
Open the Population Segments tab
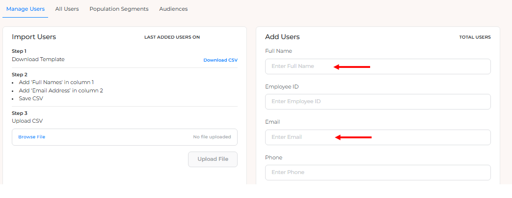point(119,9)
